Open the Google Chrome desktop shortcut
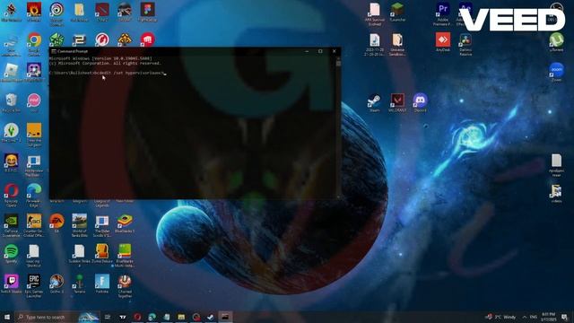Screen dimensions: 574x323 [34, 43]
